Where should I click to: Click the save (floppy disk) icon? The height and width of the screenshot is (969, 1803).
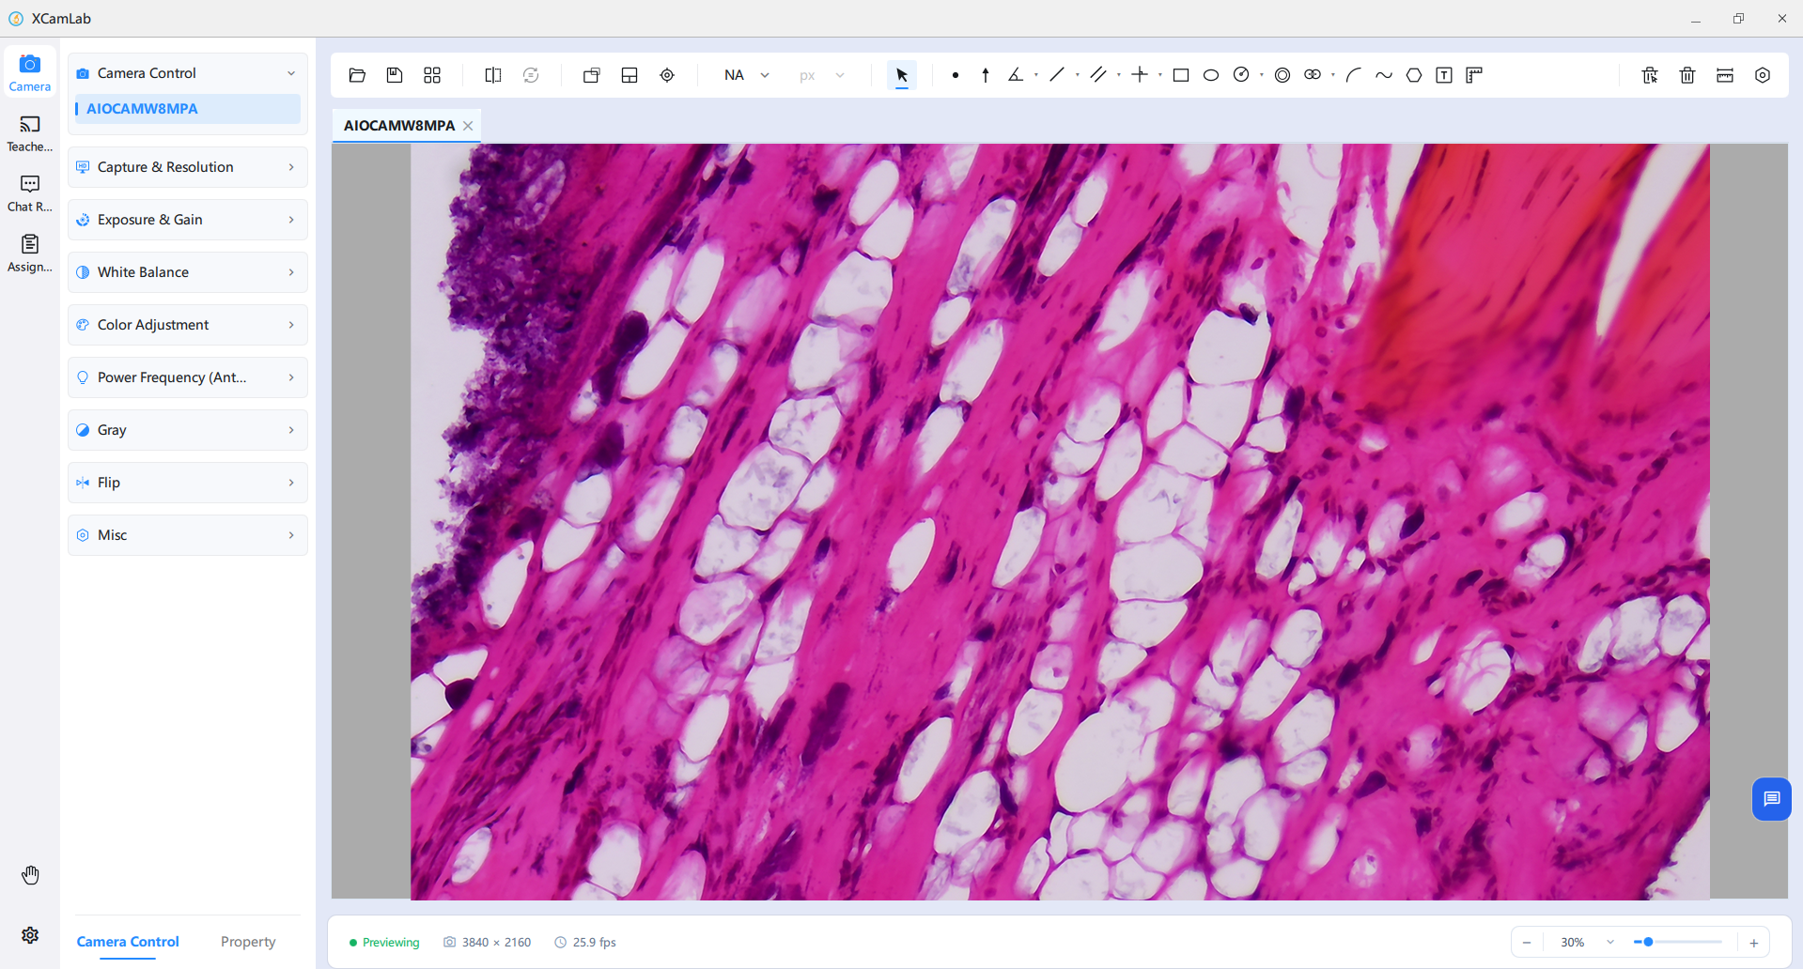tap(395, 75)
